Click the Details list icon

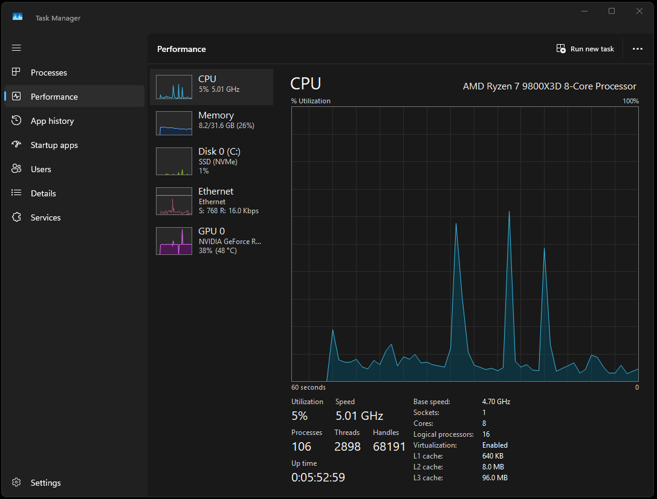[x=16, y=193]
